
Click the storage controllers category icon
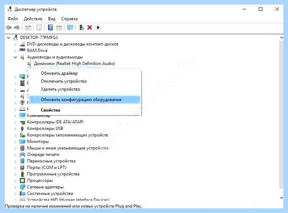pos(22,135)
